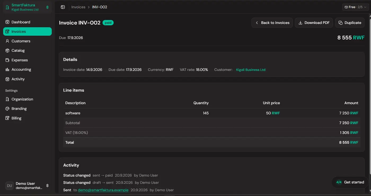Click the Invoices breadcrumb link
Screen dimensions: 371x196
pyautogui.click(x=78, y=7)
